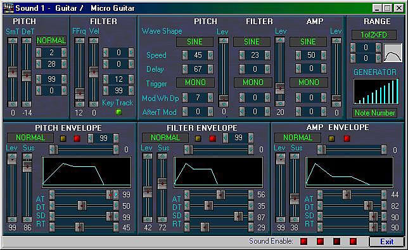Decrease the Pitch LFO Speed value 45
This screenshot has height=250, width=408.
coord(185,55)
